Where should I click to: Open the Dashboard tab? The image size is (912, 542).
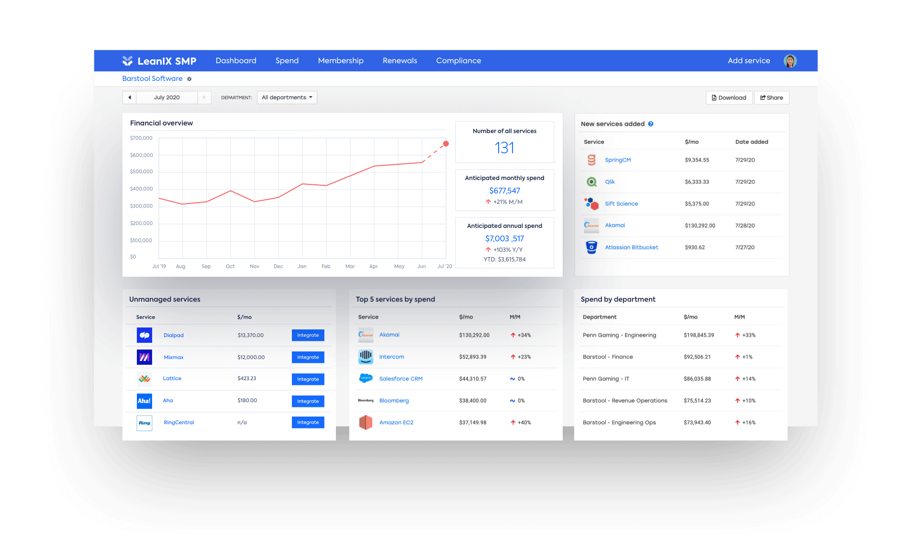point(236,61)
